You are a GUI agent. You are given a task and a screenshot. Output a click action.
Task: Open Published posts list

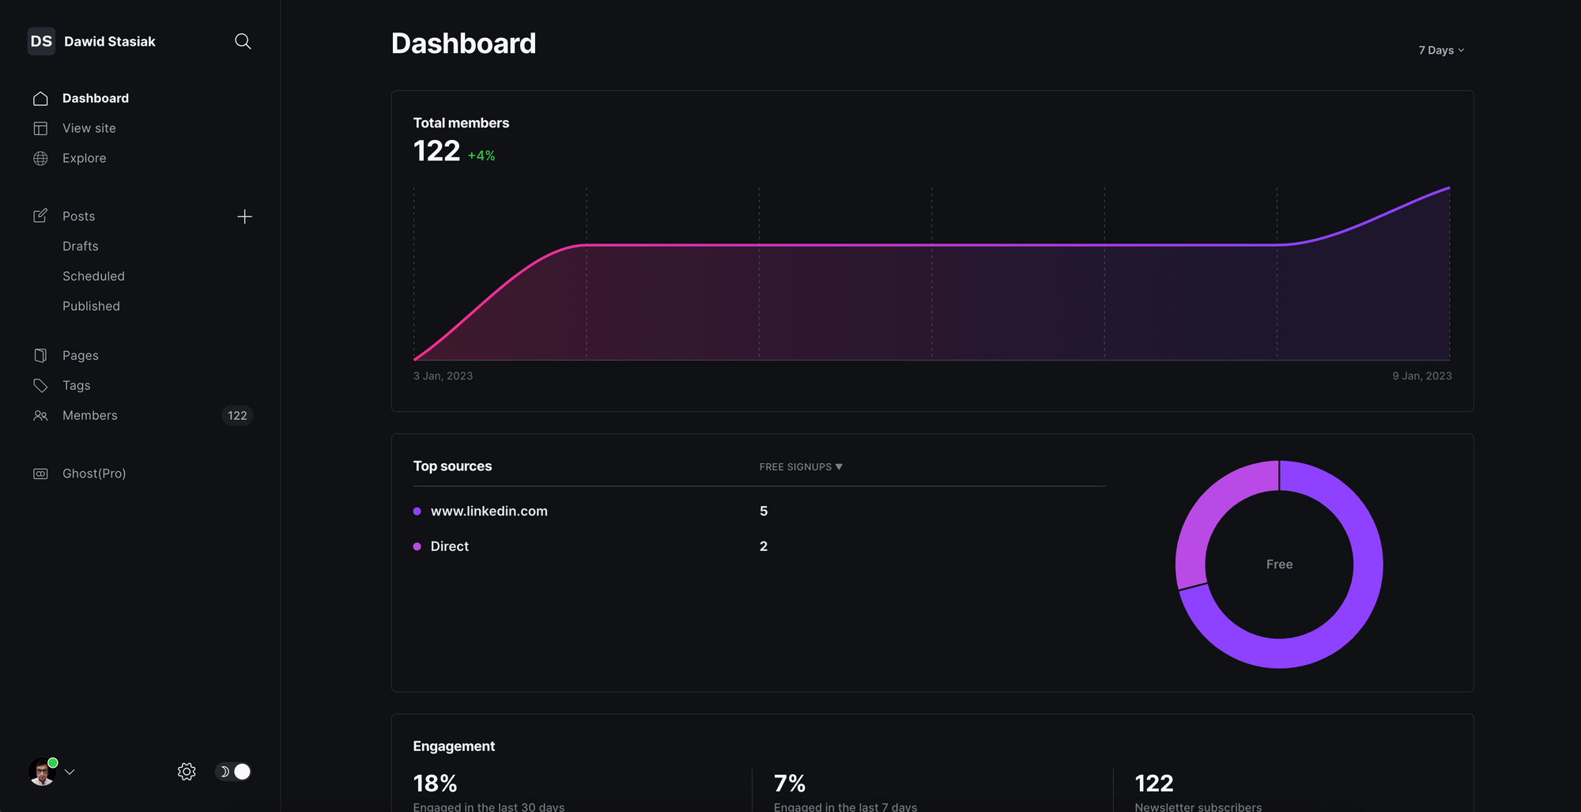[91, 306]
